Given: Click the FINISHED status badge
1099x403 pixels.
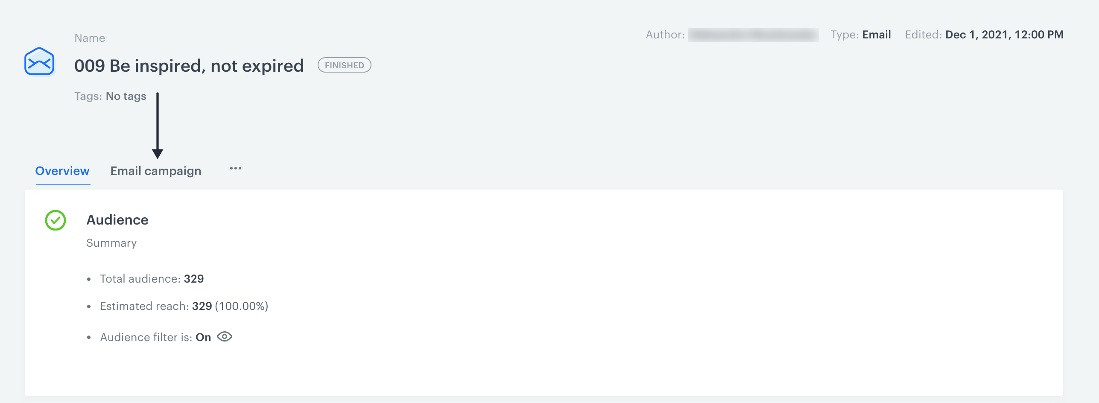Looking at the screenshot, I should pyautogui.click(x=344, y=65).
